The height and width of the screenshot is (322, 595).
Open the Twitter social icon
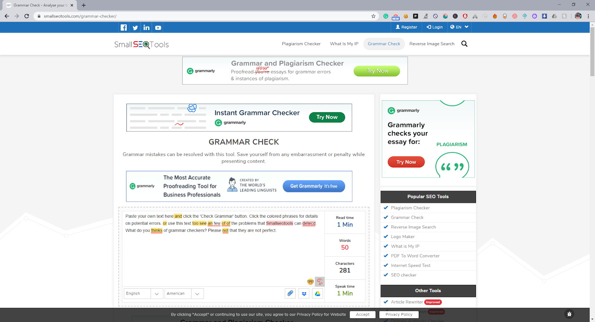coord(135,27)
